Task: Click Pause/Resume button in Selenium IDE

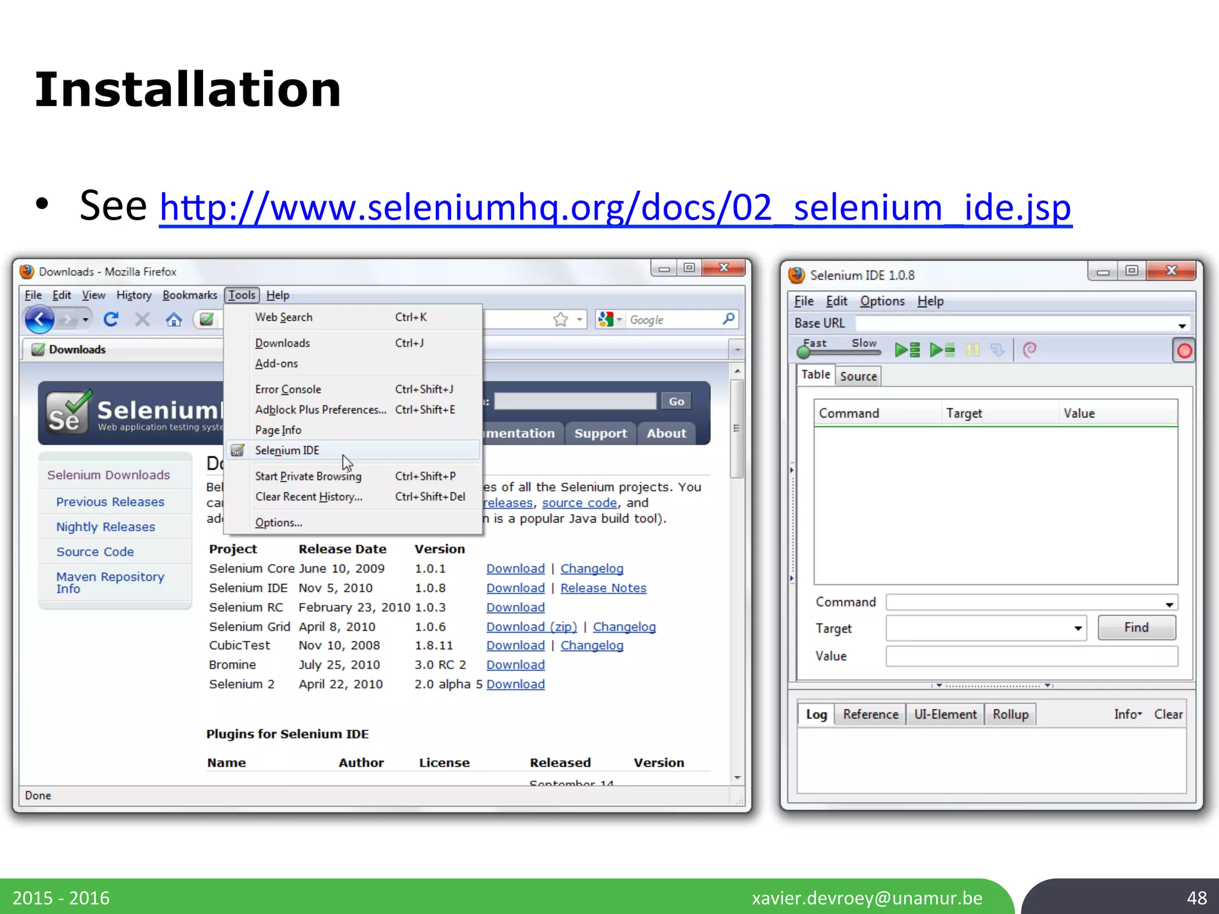Action: (973, 350)
